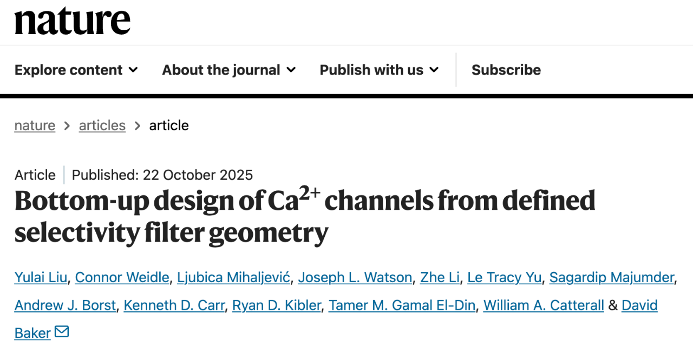Open the articles breadcrumb link

[102, 125]
